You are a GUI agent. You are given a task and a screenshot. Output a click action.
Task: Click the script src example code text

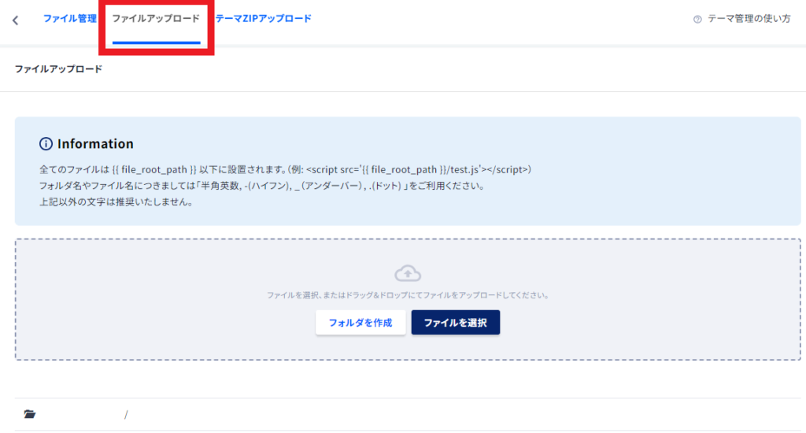tap(419, 170)
